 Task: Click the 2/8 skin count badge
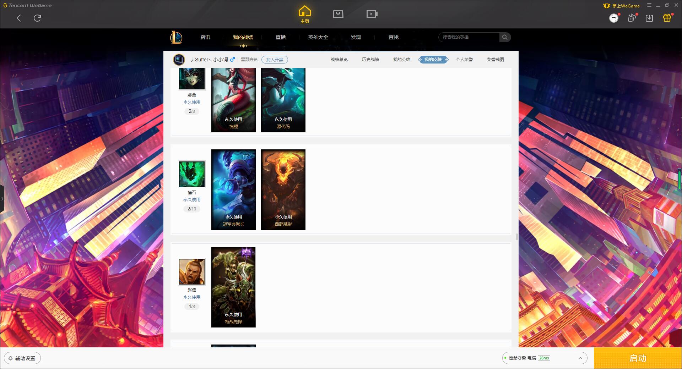point(192,111)
